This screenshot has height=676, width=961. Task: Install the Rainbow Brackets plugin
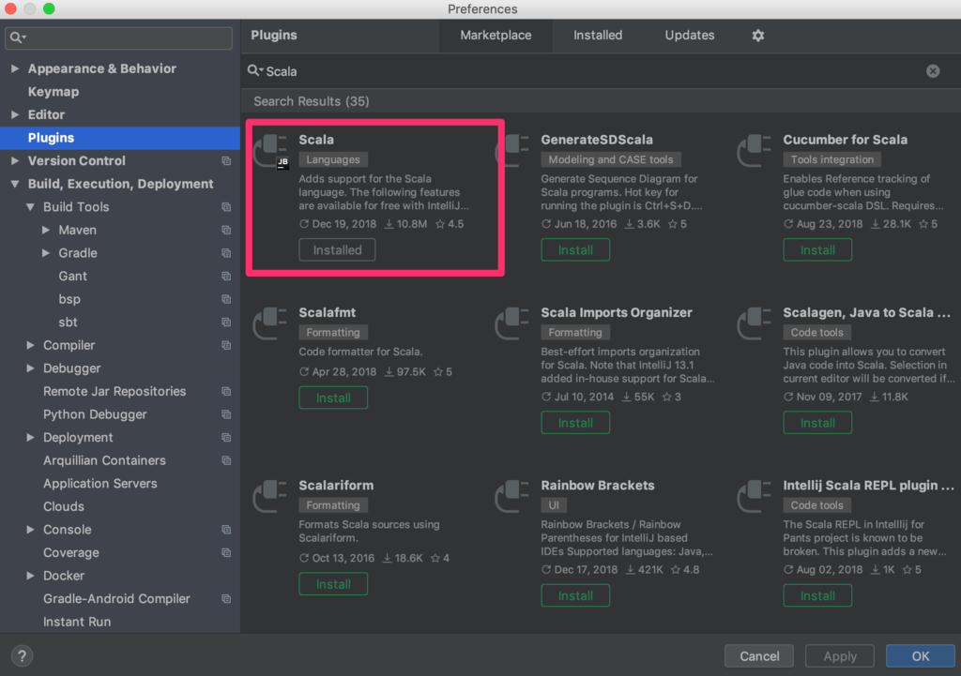(x=575, y=595)
